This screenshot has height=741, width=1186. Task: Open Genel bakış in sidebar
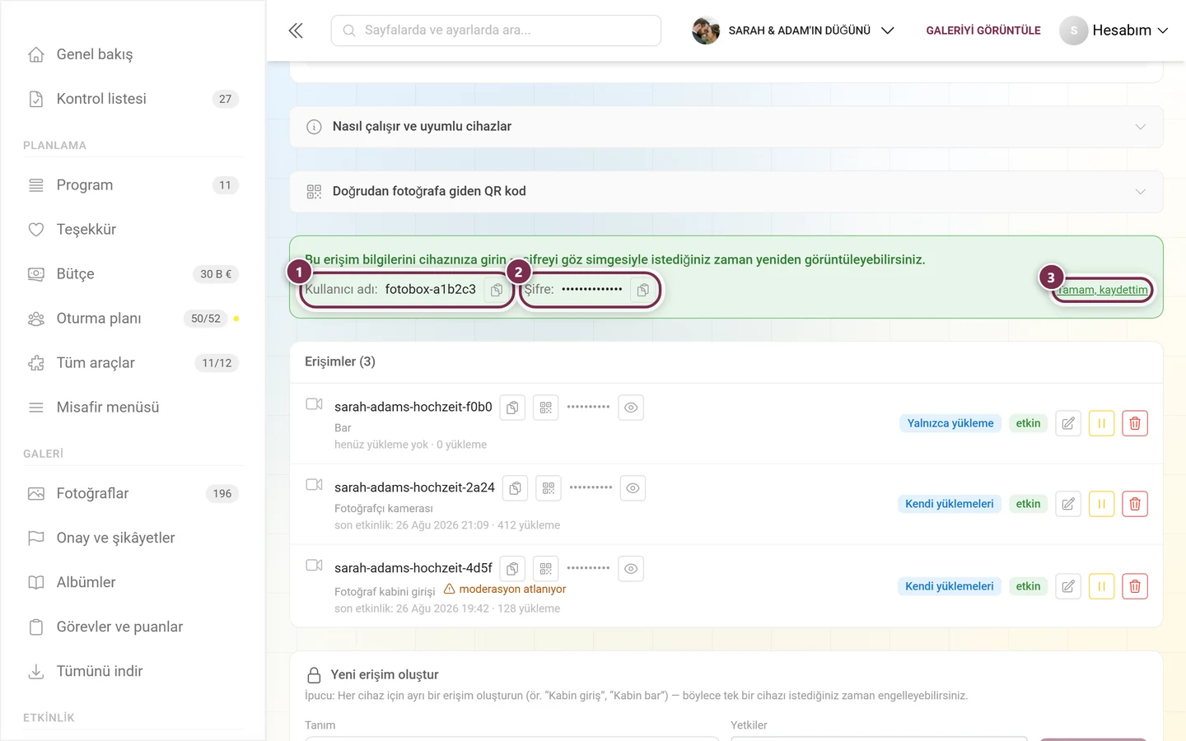click(133, 54)
